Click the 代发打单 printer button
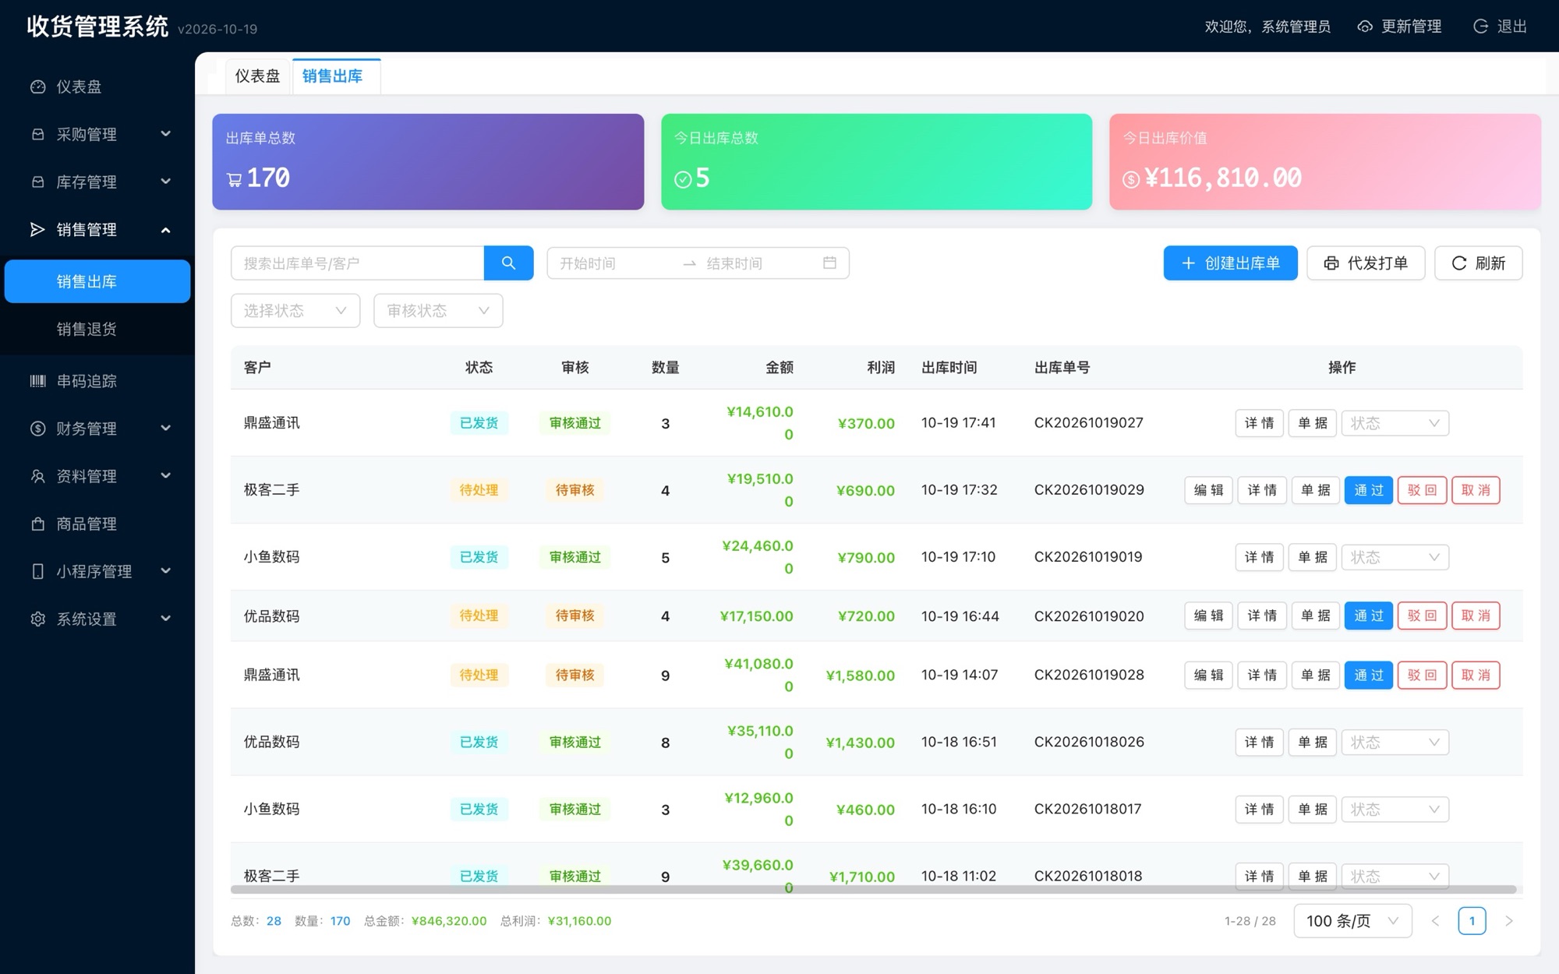Screen dimensions: 1559x974 pyautogui.click(x=1366, y=263)
